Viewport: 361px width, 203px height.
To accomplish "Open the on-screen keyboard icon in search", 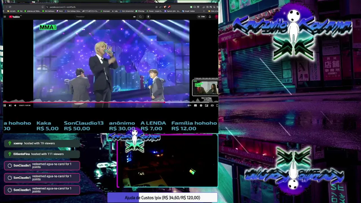I will pyautogui.click(x=134, y=17).
